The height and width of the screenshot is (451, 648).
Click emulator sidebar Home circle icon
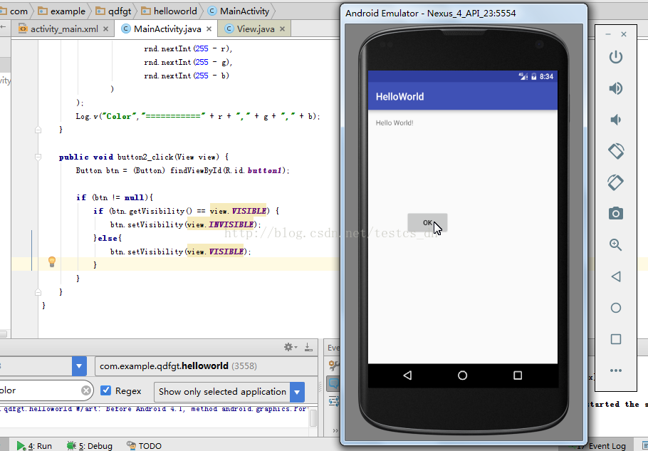[x=616, y=308]
